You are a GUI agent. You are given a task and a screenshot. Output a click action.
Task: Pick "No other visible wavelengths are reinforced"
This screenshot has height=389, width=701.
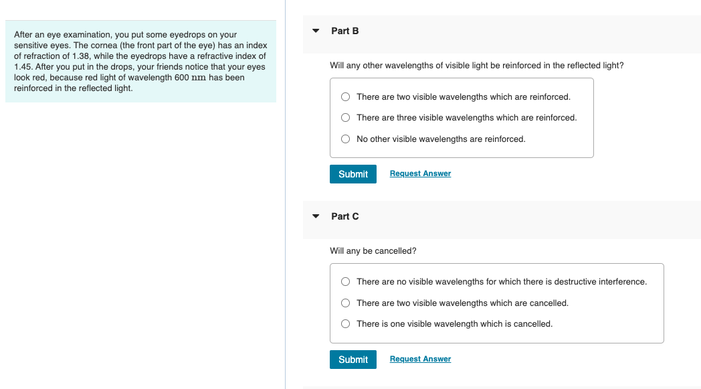[345, 139]
